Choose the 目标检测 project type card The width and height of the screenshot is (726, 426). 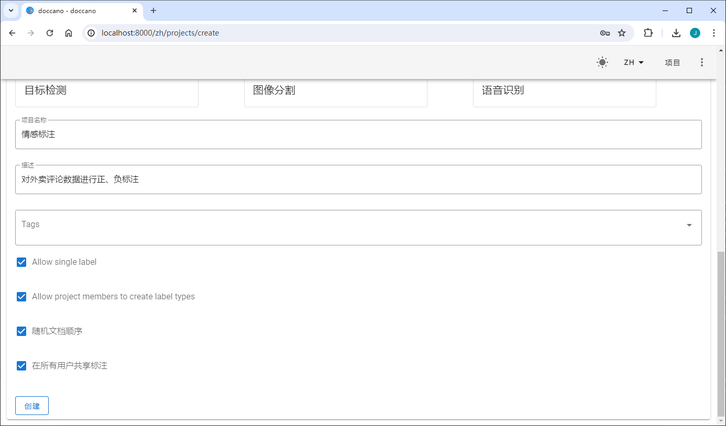107,93
